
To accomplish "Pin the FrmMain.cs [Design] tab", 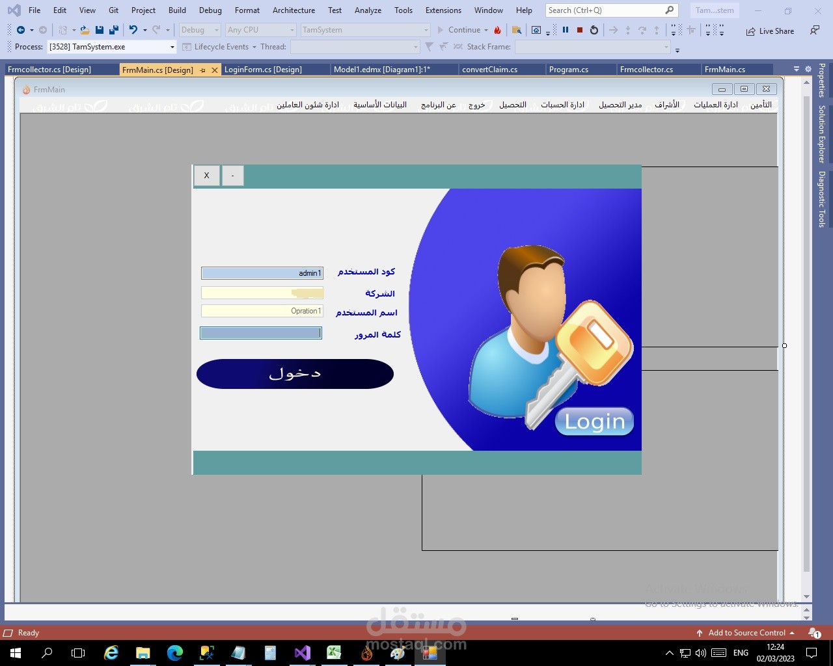I will 202,70.
